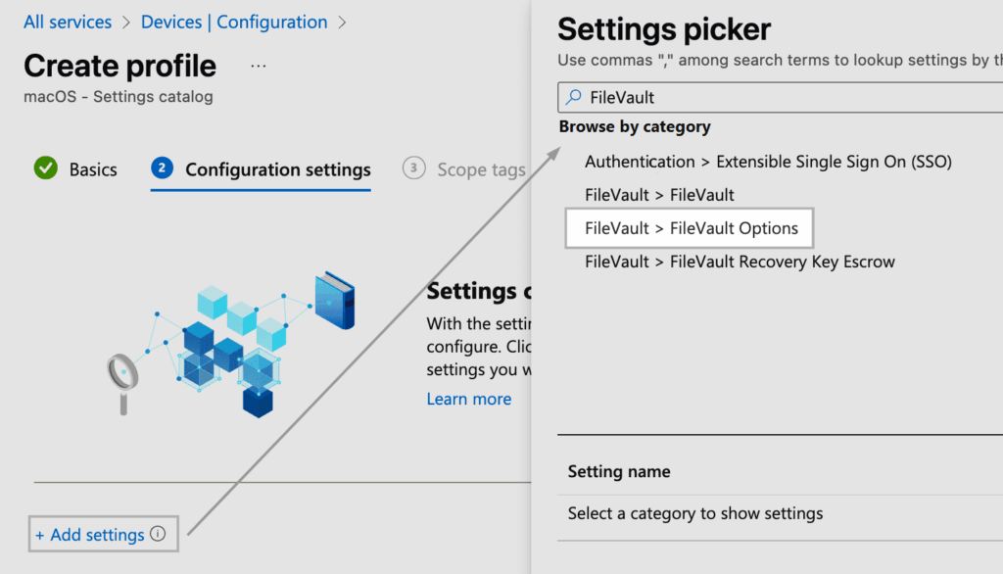Switch to the Scope tags tab
Viewport: 1003px width, 574px height.
coord(481,169)
